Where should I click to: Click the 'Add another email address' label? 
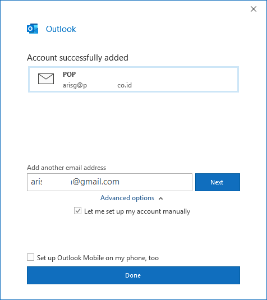click(x=66, y=168)
